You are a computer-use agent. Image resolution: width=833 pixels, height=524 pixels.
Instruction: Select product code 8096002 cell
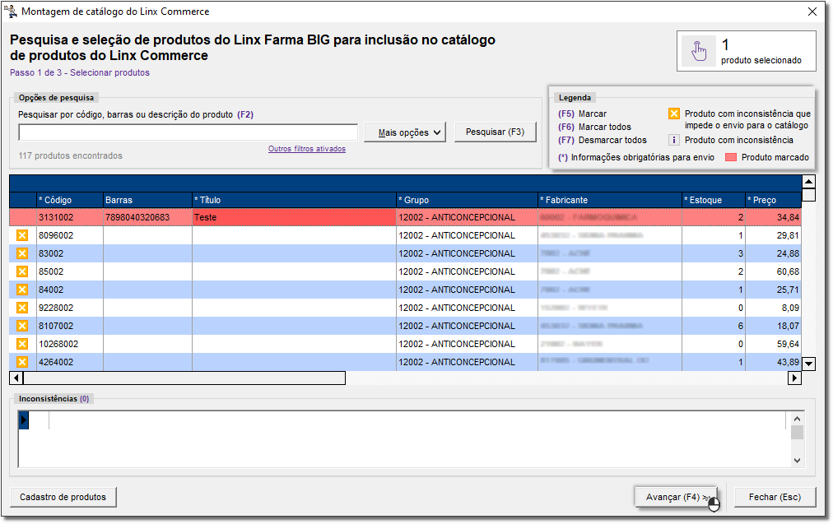point(70,235)
